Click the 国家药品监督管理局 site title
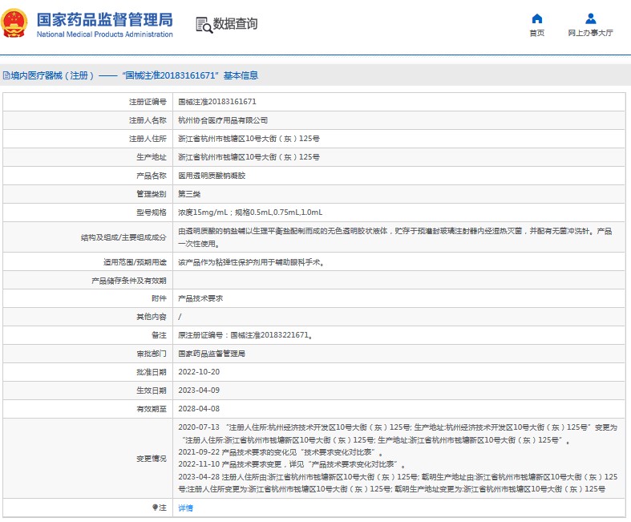631x522 pixels. (104, 18)
